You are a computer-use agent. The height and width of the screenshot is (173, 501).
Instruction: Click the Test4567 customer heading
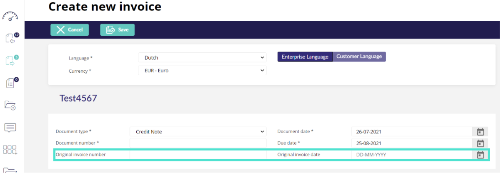[x=78, y=99]
